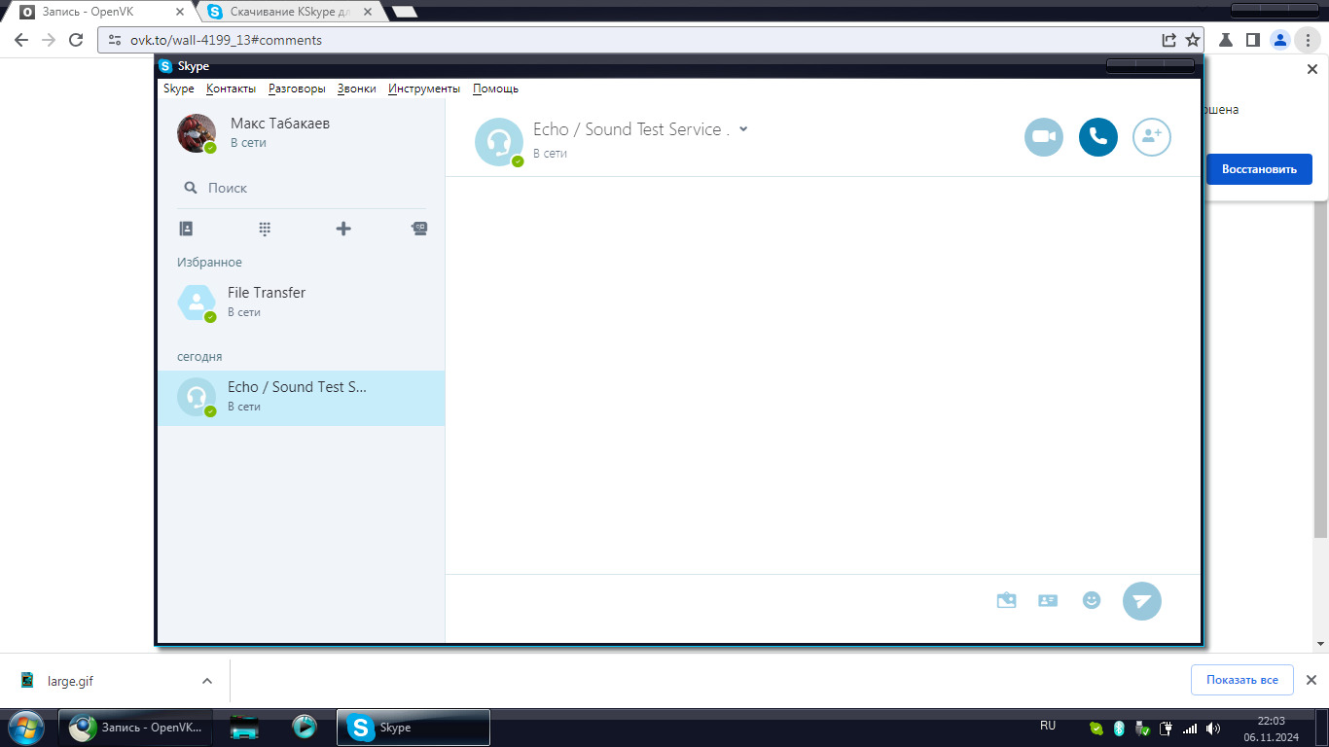Screen dimensions: 1329x747
Task: Open the Разговоры menu
Action: pyautogui.click(x=297, y=89)
